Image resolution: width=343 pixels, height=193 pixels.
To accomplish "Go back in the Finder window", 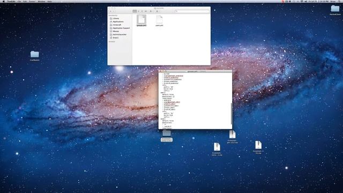I will coord(111,11).
